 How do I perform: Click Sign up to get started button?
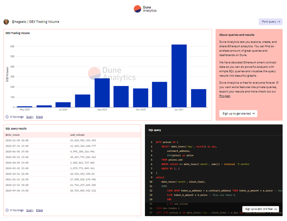[x=238, y=114]
